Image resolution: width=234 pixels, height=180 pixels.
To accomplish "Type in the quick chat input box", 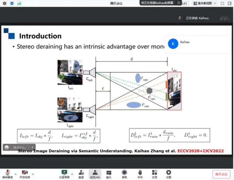I will point(20,147).
